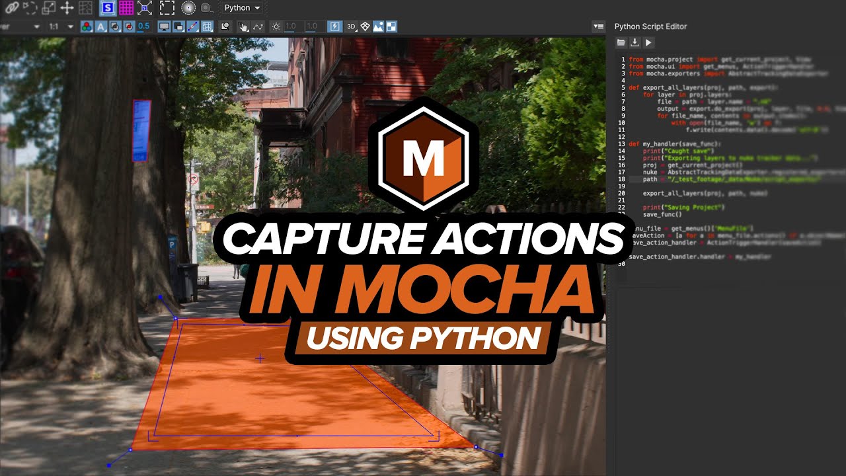Toggle RGB channels view button
The image size is (846, 476).
(87, 26)
